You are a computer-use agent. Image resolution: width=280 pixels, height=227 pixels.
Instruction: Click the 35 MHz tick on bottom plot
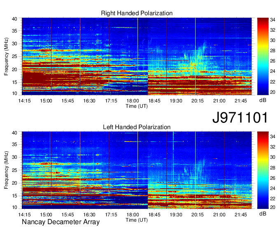click(x=15, y=144)
